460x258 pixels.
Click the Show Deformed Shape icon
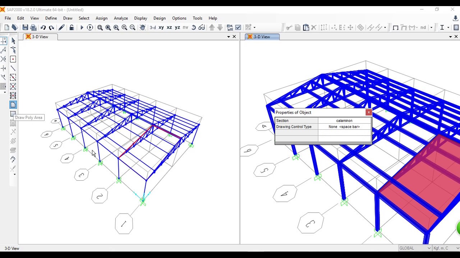404,28
